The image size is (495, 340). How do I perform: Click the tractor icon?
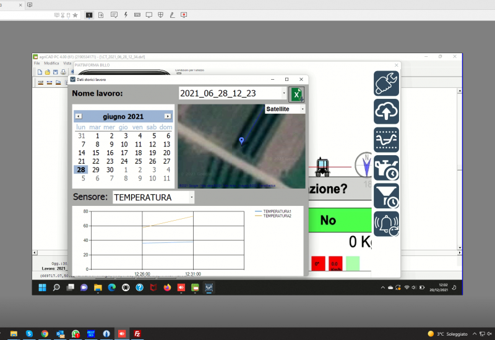pyautogui.click(x=322, y=166)
